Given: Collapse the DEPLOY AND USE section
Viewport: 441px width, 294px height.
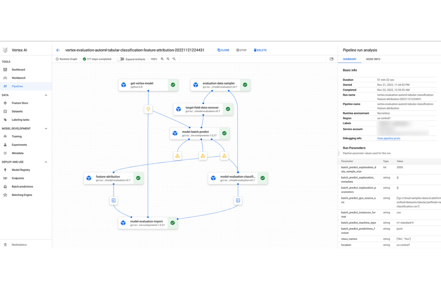Looking at the screenshot, I should click(46, 162).
